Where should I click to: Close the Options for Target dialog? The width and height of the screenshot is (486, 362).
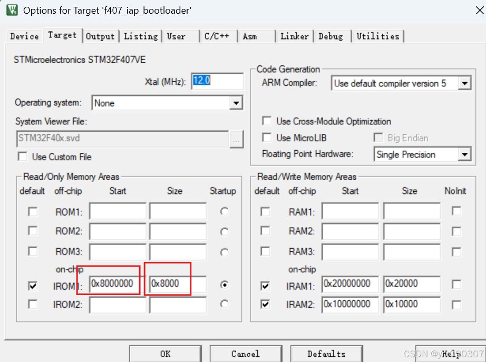pos(479,10)
